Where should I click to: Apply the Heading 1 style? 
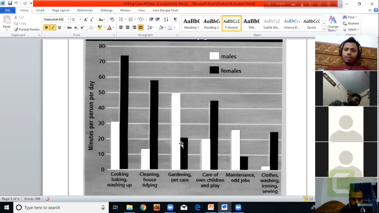[191, 24]
